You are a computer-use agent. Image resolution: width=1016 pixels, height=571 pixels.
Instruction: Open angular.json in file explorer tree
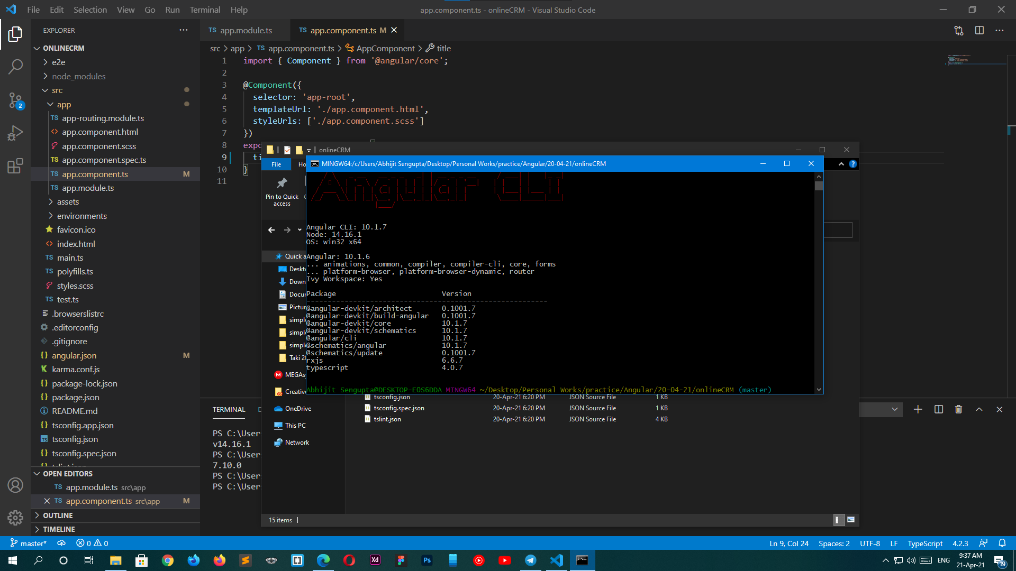74,356
